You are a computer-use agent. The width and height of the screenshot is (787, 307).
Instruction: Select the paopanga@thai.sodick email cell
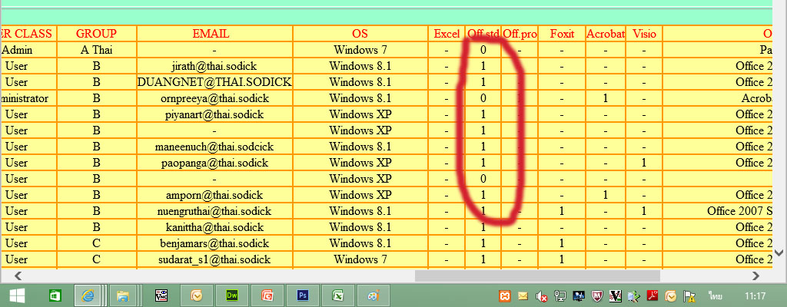click(214, 163)
